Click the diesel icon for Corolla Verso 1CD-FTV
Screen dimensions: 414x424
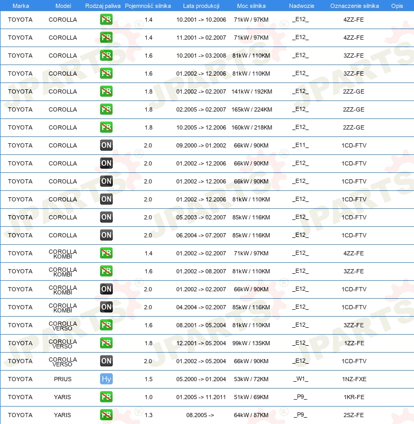click(x=106, y=361)
